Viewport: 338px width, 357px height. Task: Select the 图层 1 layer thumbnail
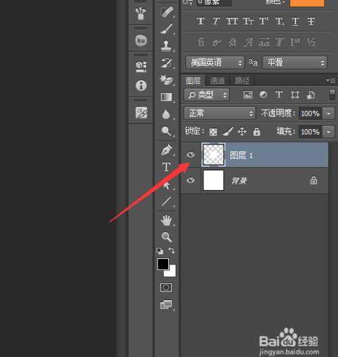(213, 155)
